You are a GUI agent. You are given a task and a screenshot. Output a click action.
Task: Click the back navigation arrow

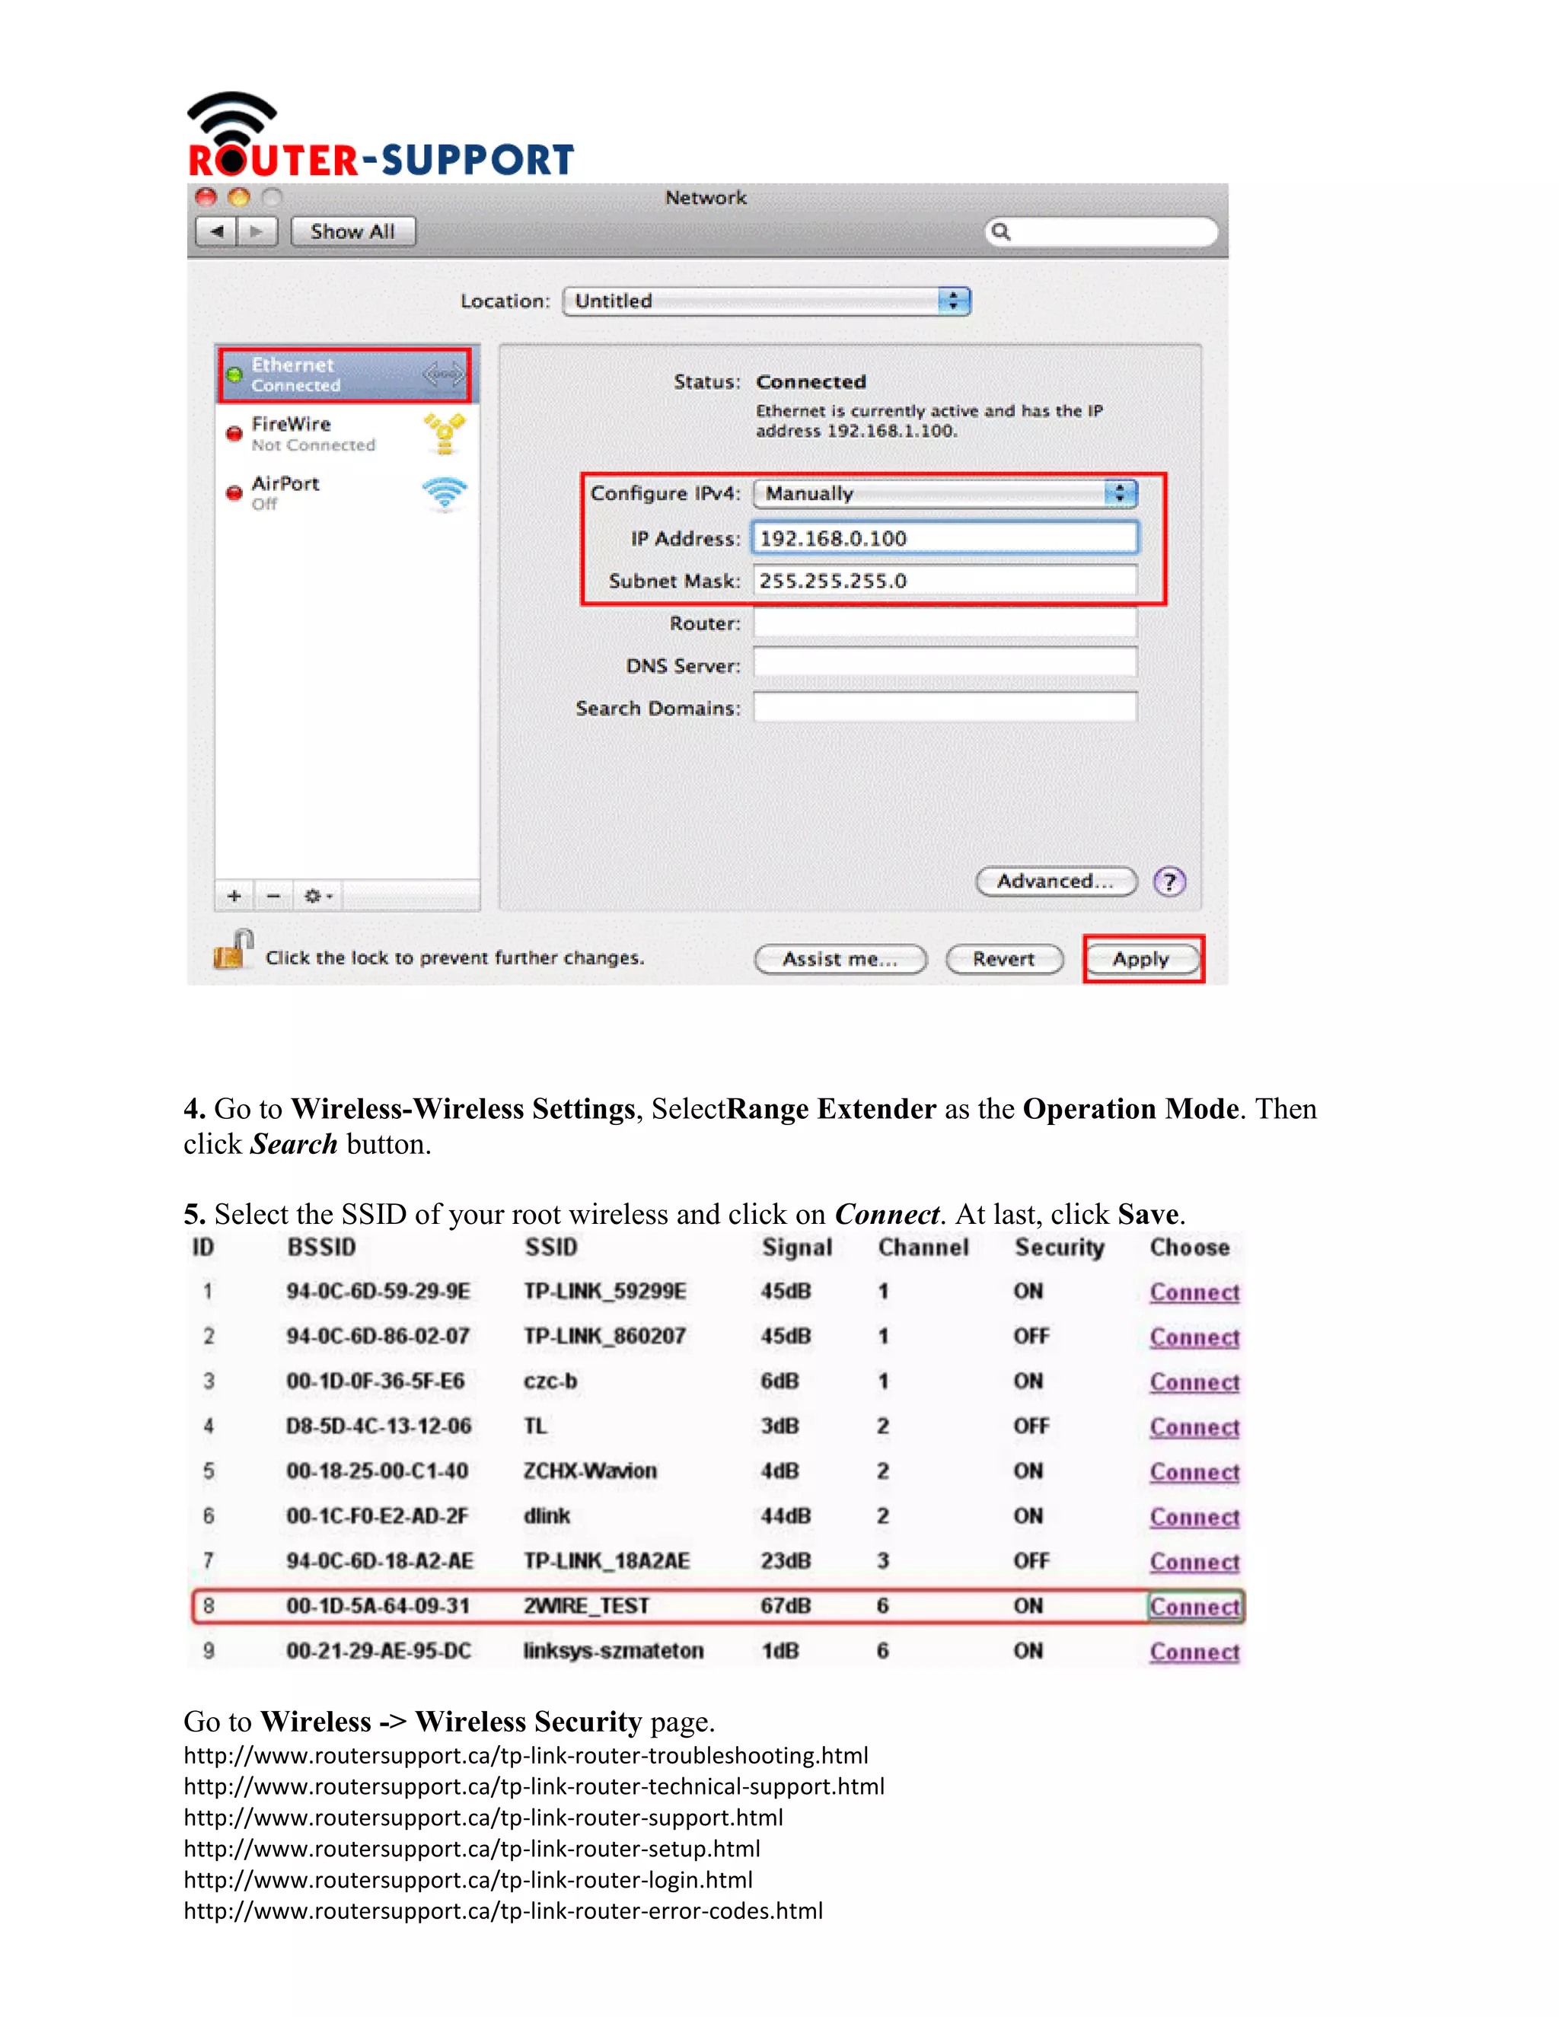[x=217, y=231]
